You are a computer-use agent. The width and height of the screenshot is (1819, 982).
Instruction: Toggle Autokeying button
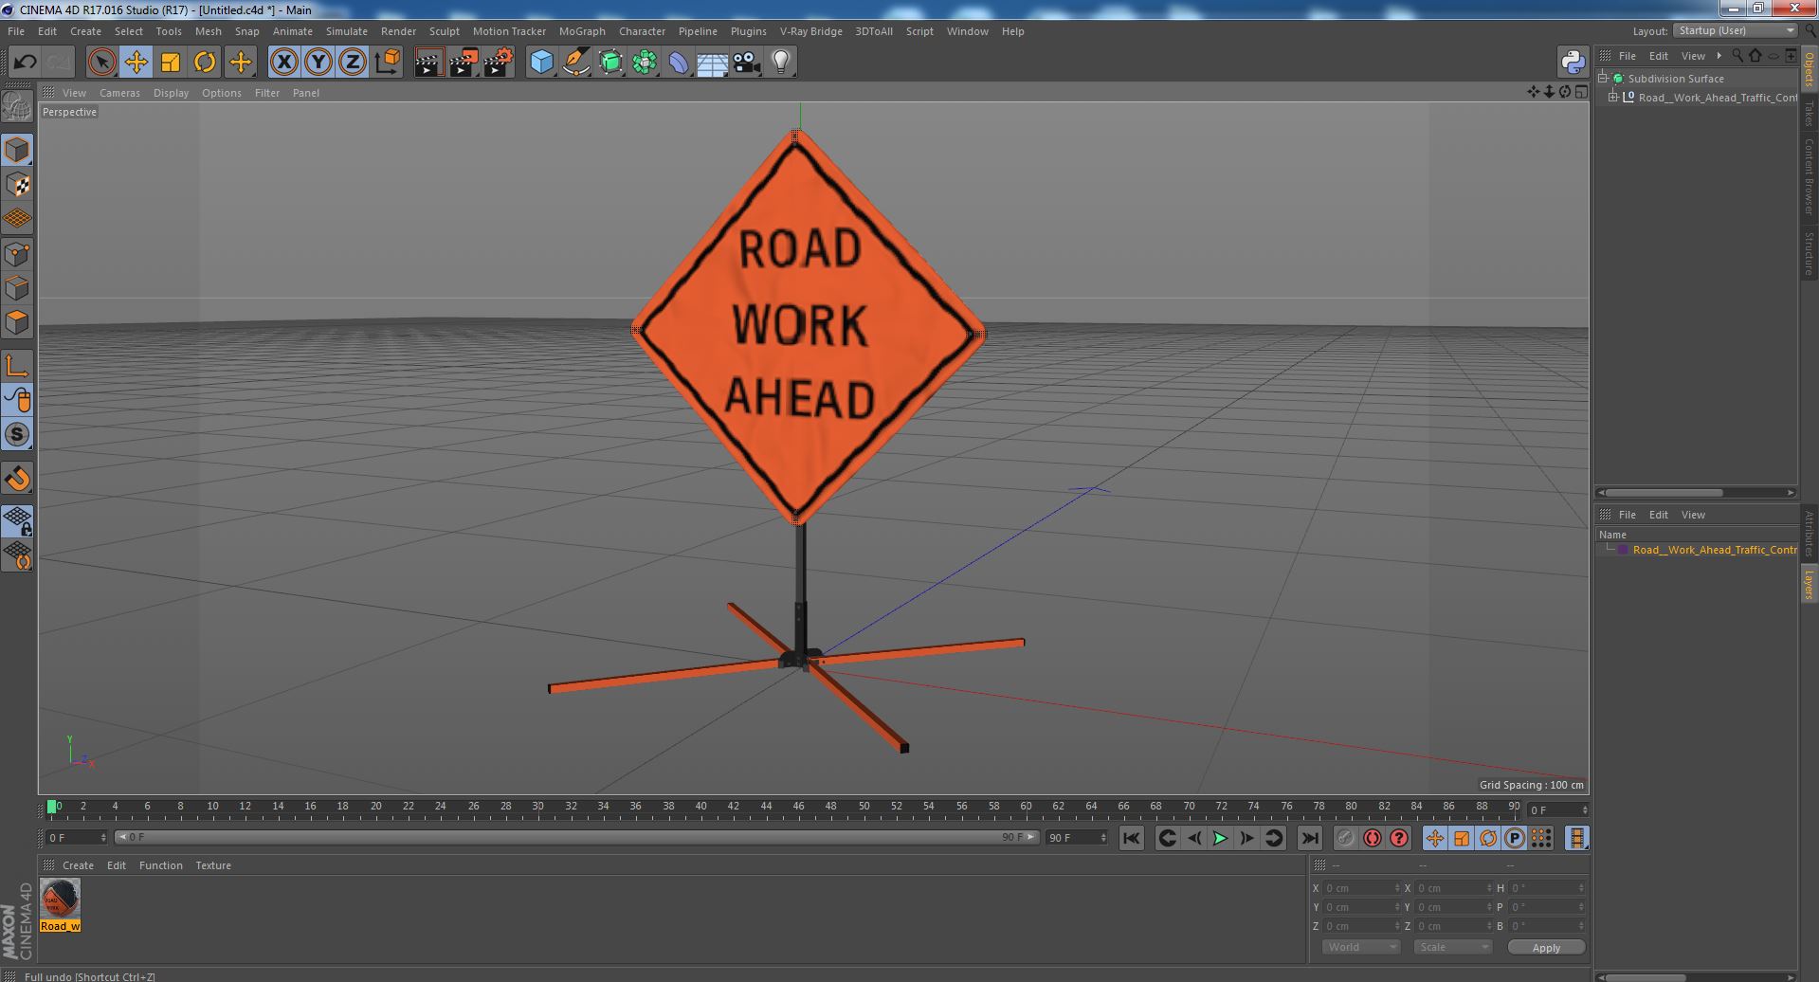[x=1372, y=838]
